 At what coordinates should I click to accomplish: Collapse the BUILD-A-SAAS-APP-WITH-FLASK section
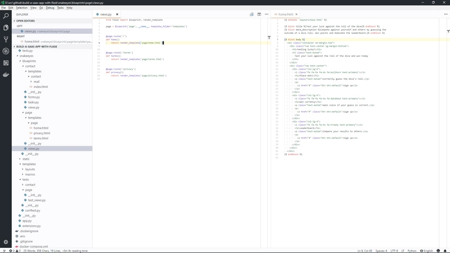pyautogui.click(x=52, y=47)
